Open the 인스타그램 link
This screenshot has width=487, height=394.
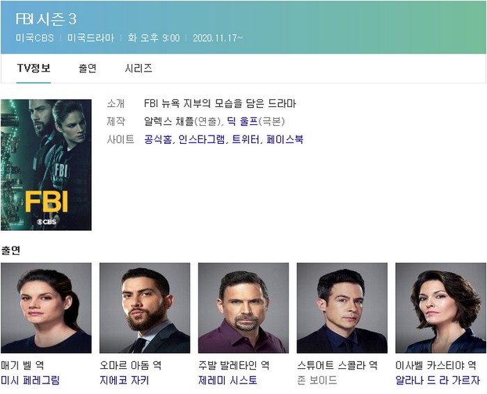tap(202, 139)
